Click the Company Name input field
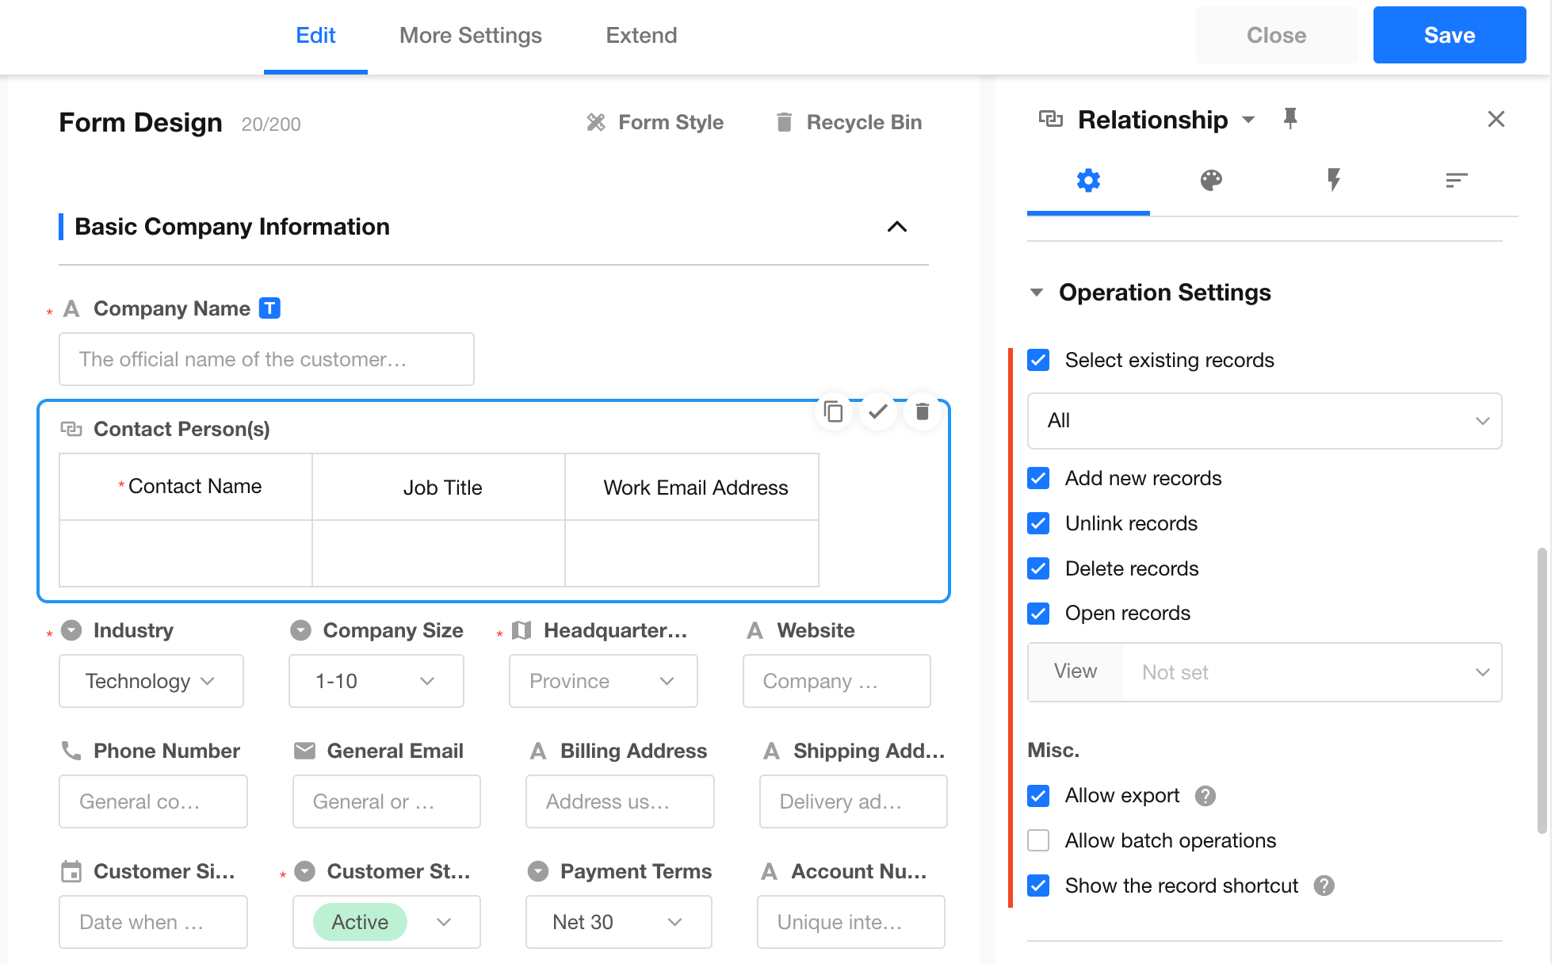The width and height of the screenshot is (1555, 964). point(266,359)
